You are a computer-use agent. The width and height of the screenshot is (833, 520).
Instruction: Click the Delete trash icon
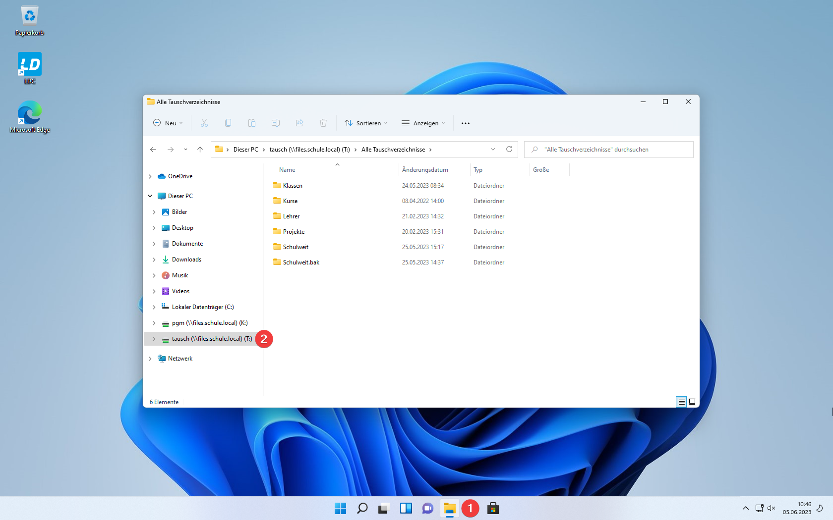pos(323,123)
